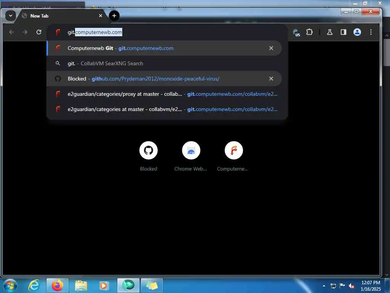The width and height of the screenshot is (390, 293).
Task: Open the Chrome Web Store shortcut
Action: pyautogui.click(x=191, y=156)
